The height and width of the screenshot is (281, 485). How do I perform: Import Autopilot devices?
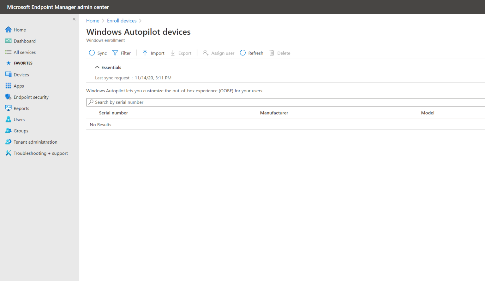[153, 53]
